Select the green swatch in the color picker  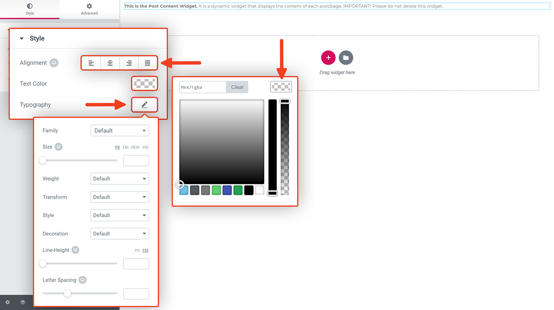[216, 190]
